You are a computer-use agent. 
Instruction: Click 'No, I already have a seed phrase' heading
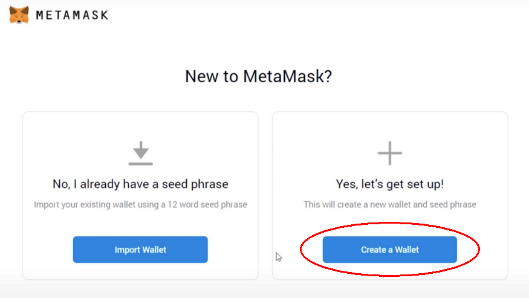click(x=140, y=184)
